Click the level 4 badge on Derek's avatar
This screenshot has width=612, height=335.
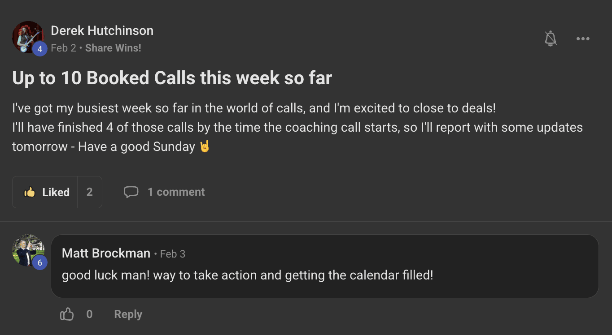pos(39,49)
